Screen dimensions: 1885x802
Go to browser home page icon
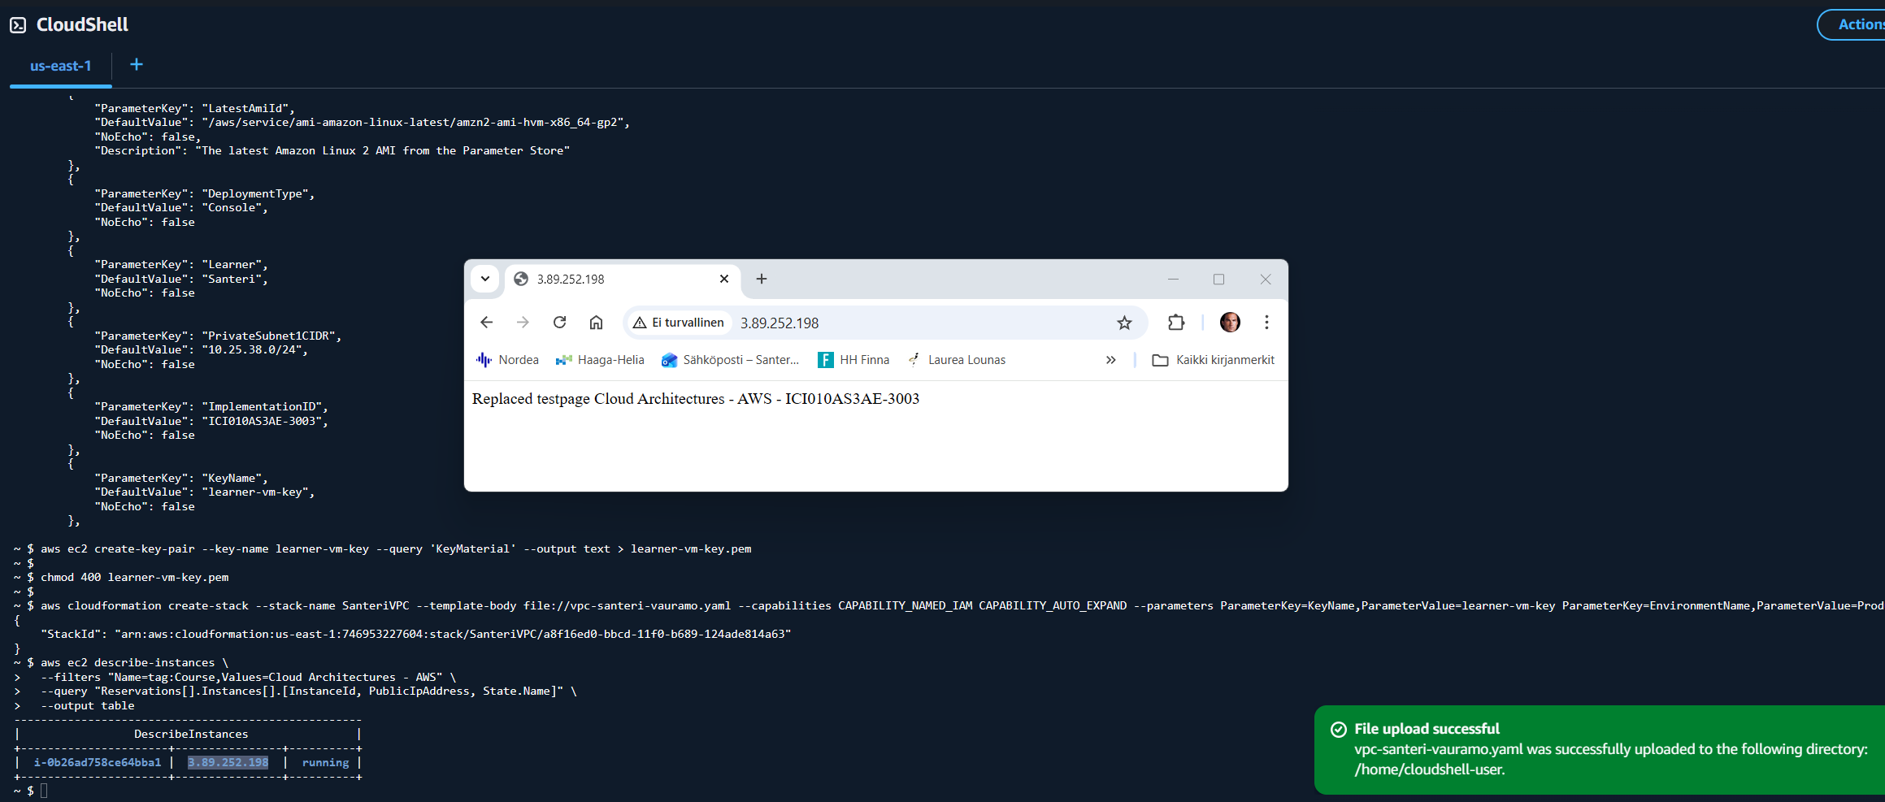596,323
